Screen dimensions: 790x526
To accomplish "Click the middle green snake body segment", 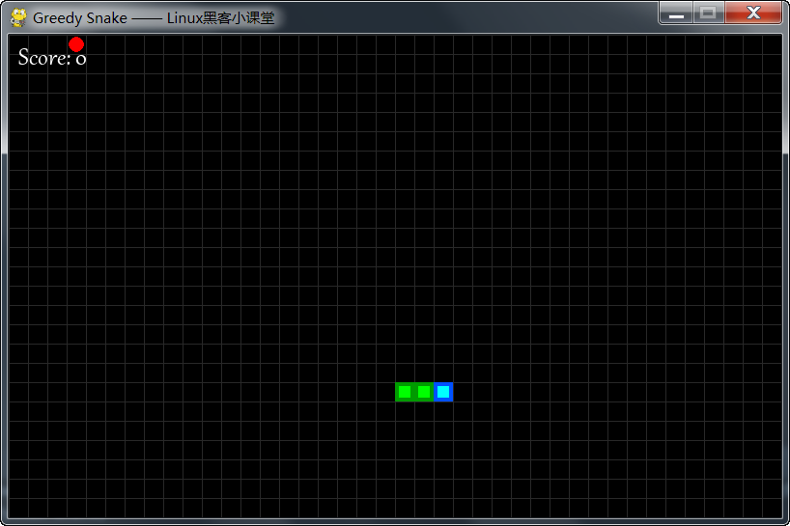I will tap(424, 392).
